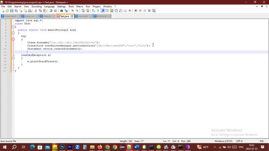The height and width of the screenshot is (151, 269).
Task: Click Run Macro Multiple Times icon
Action: 149,10
